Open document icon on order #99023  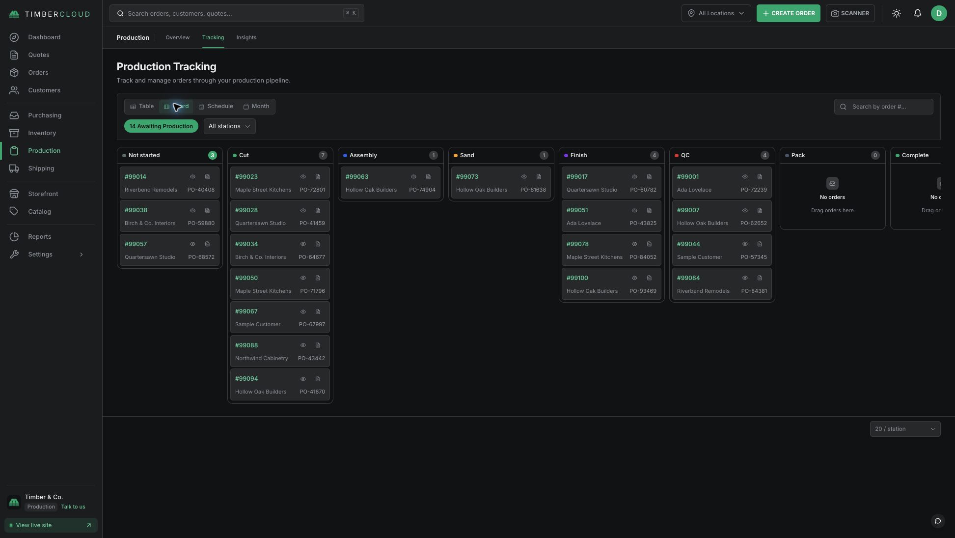(x=318, y=177)
